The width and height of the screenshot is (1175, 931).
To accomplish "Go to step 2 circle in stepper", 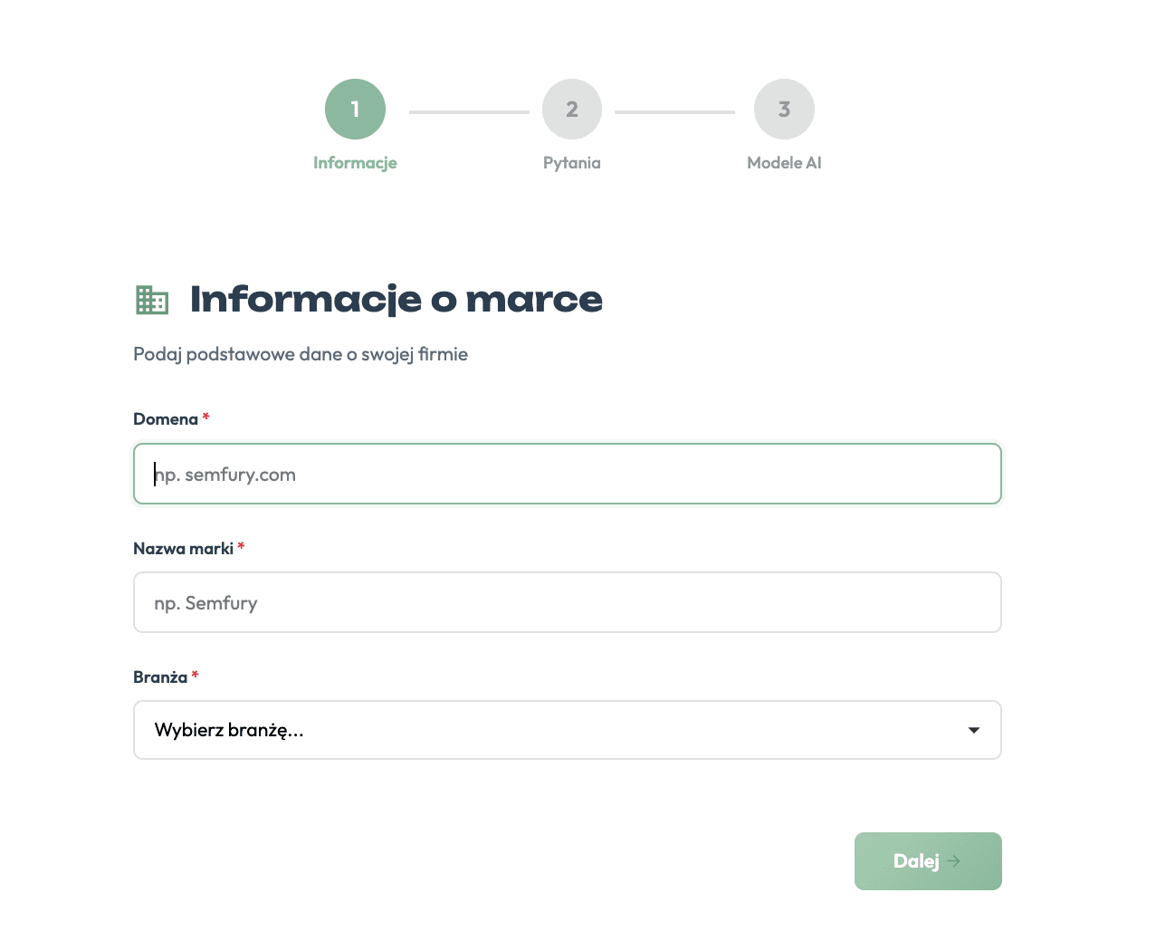I will tap(572, 109).
